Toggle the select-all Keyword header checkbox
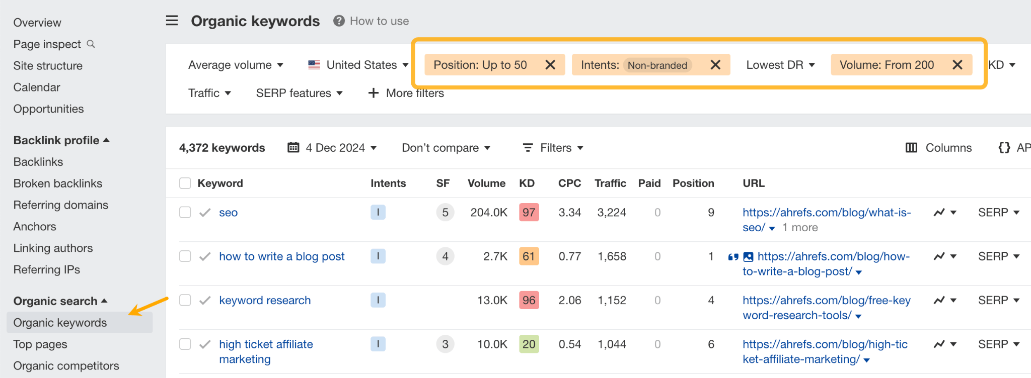 coord(185,183)
